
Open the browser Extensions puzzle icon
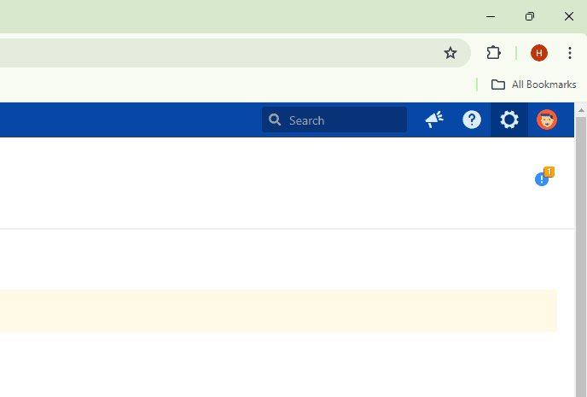(493, 53)
